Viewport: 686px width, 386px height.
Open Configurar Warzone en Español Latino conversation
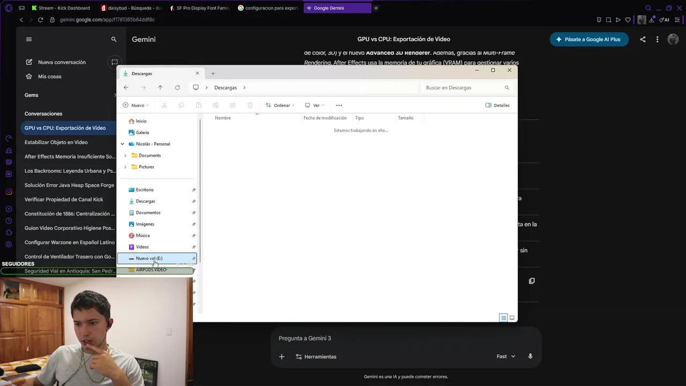pyautogui.click(x=70, y=242)
